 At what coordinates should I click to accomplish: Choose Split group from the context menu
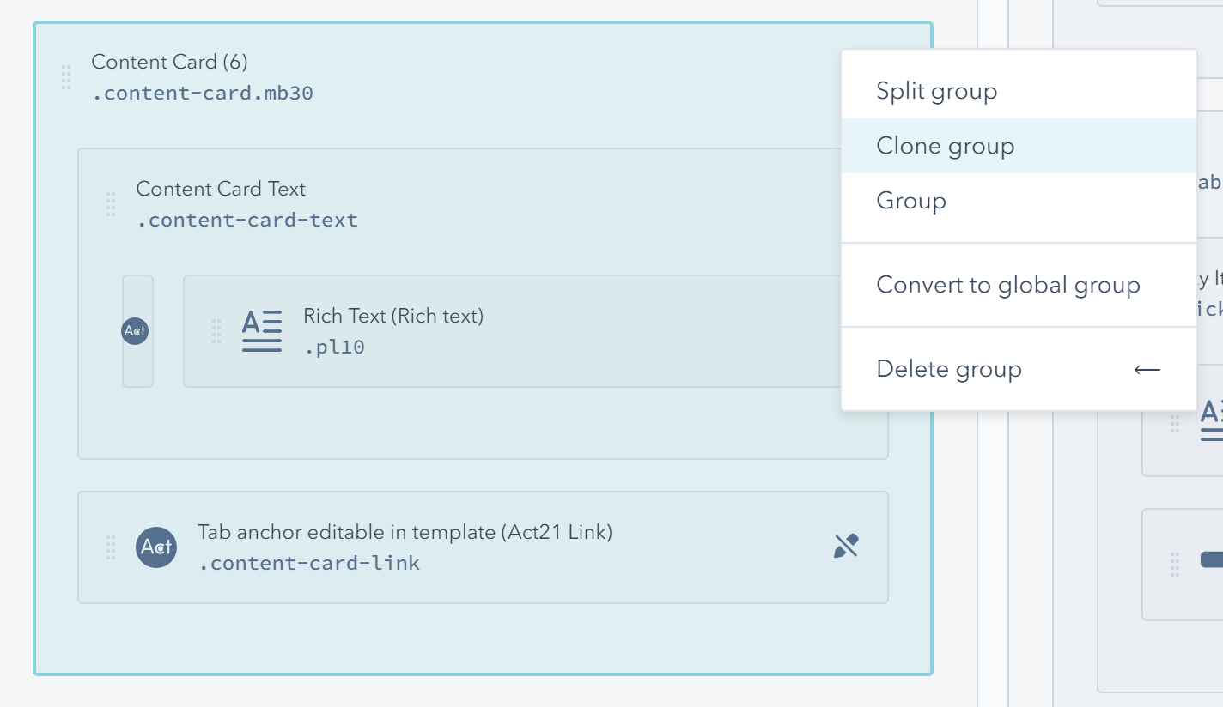click(x=936, y=92)
